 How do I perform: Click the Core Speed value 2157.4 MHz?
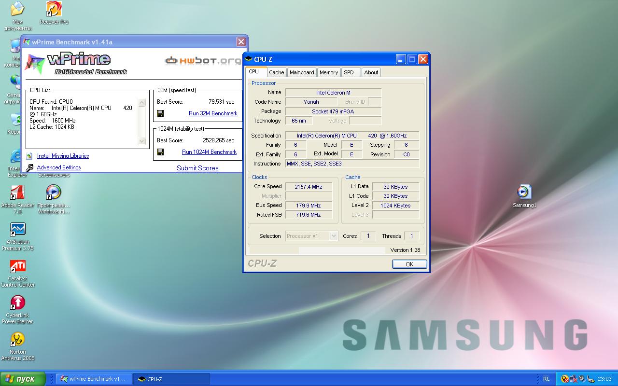(x=309, y=187)
